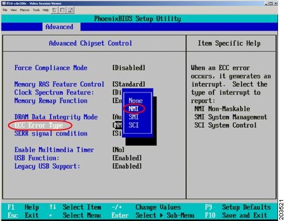Viewport: 285px width, 221px height.
Task: Click the Advanced Chipset Control heading
Action: tap(91, 43)
